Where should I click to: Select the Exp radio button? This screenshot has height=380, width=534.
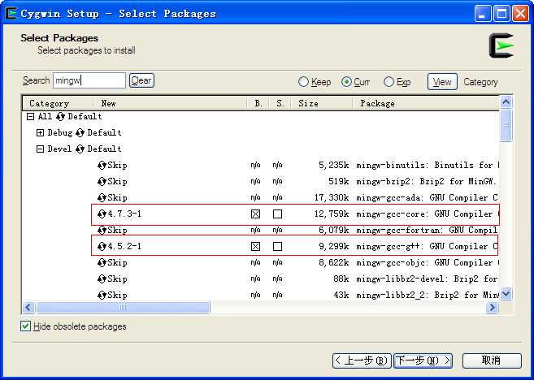(x=389, y=82)
